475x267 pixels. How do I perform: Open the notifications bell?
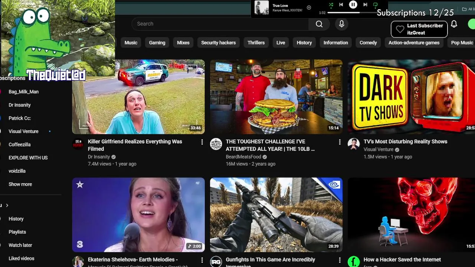coord(454,24)
